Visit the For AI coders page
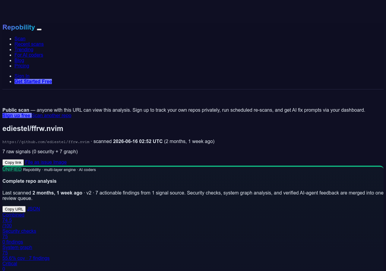Screen dimensions: 386x271 (x=29, y=55)
